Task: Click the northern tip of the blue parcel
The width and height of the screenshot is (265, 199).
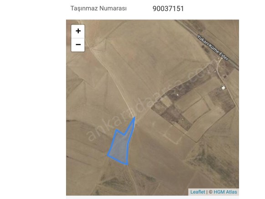Action: (134, 117)
